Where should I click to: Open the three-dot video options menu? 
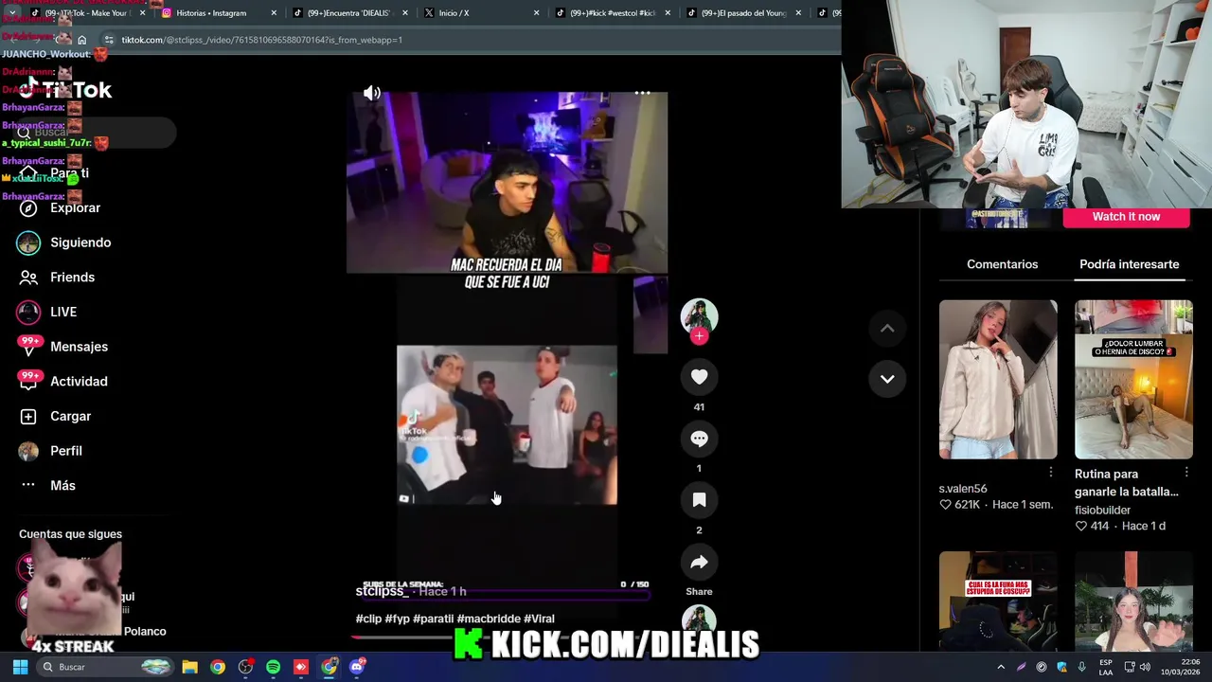point(642,93)
